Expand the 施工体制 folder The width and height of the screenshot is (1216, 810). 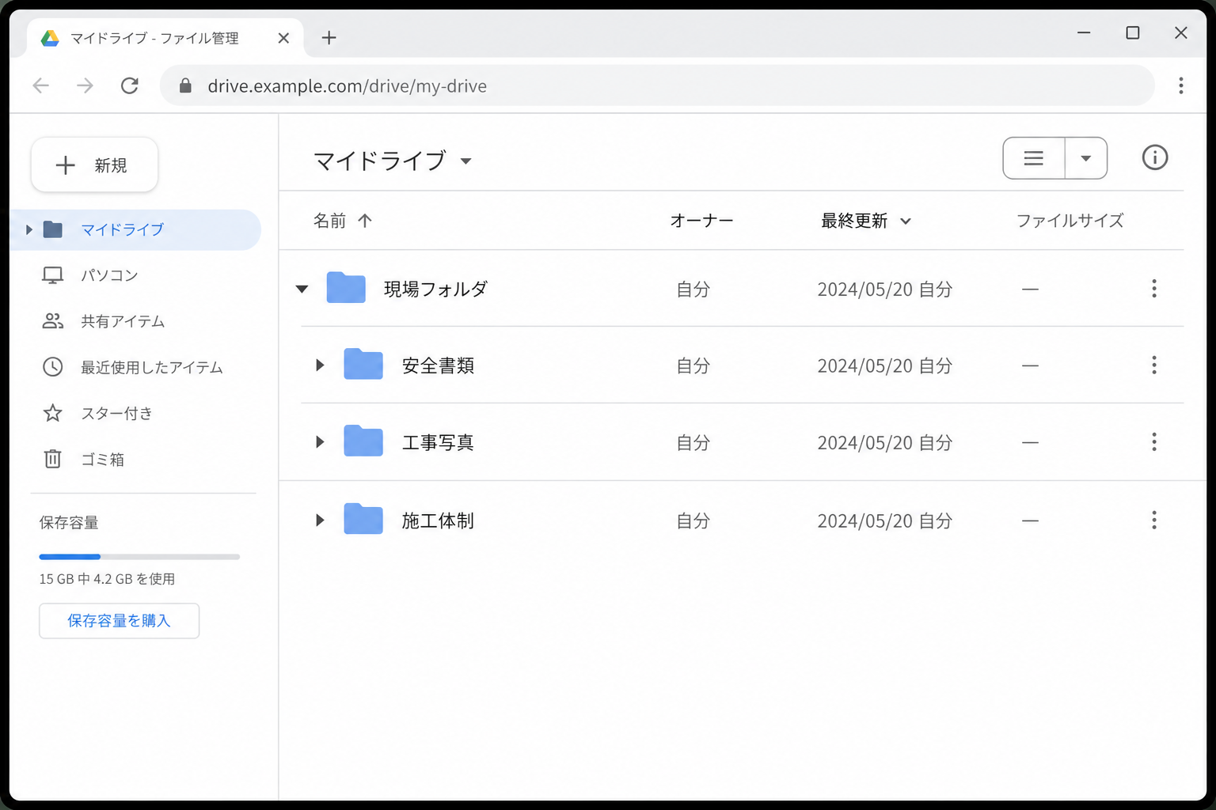pos(320,520)
